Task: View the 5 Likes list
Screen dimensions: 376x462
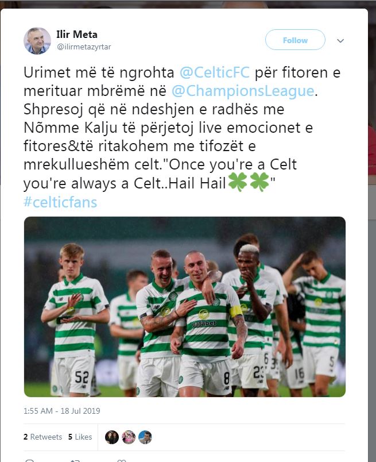Action: tap(80, 437)
